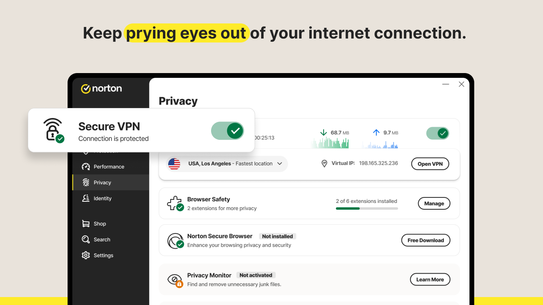Click the Norton Secure Browser icon
The height and width of the screenshot is (305, 543).
(175, 240)
